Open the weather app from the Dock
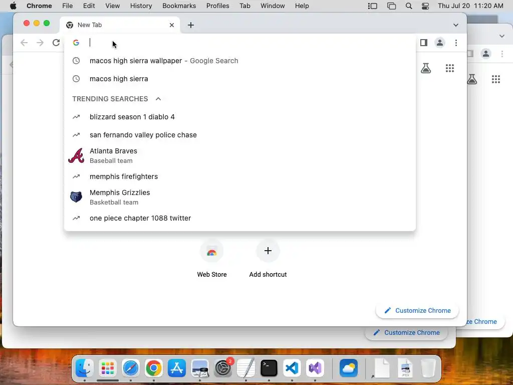Screen dimensions: 513x385 pyautogui.click(x=349, y=368)
